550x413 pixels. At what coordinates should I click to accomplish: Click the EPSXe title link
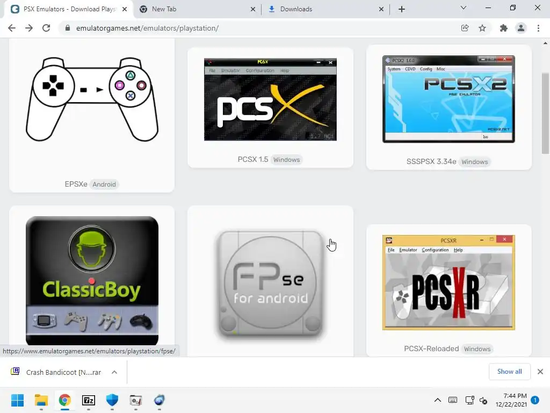point(76,184)
